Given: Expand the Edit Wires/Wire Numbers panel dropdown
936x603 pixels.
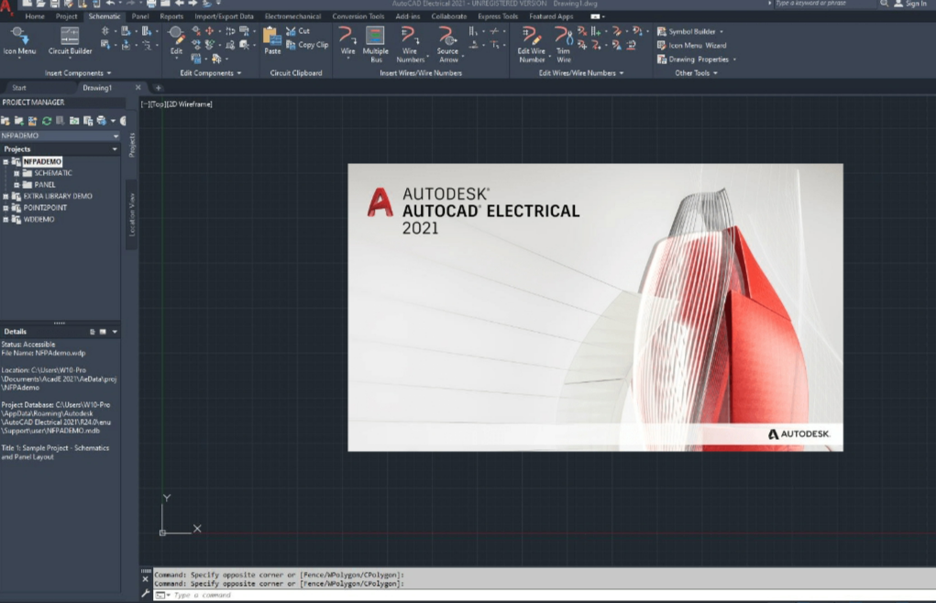Looking at the screenshot, I should (x=622, y=73).
